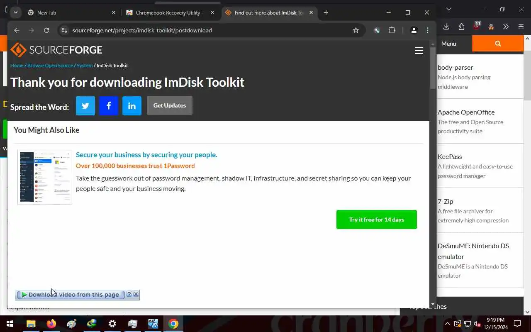This screenshot has height=332, width=531.
Task: Open the Chrome profile avatar
Action: pyautogui.click(x=414, y=30)
